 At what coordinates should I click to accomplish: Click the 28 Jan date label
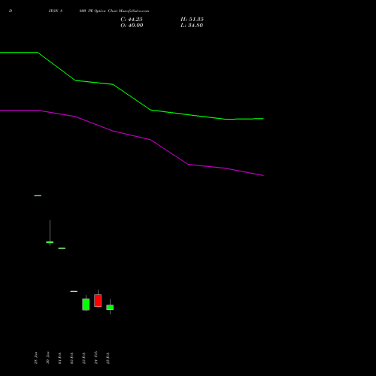tap(36, 358)
